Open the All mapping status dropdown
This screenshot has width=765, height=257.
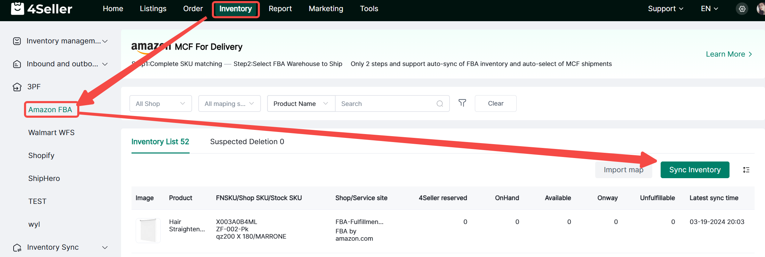coord(229,103)
